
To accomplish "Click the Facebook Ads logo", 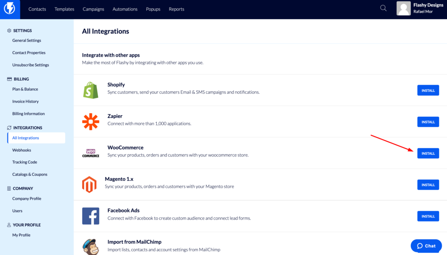I will [x=91, y=216].
